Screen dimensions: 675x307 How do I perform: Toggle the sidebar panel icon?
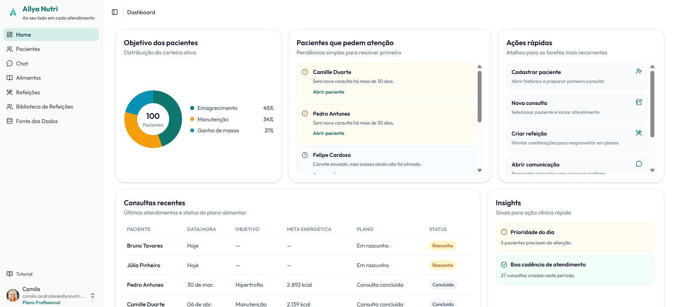(115, 12)
